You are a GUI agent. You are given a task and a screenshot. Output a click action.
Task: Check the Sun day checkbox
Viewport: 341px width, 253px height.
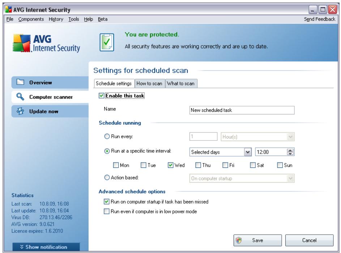[x=280, y=165]
